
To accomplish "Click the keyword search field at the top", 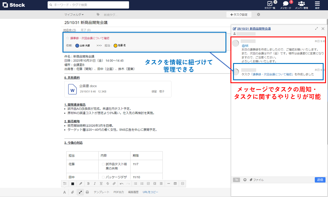I will pos(88,5).
